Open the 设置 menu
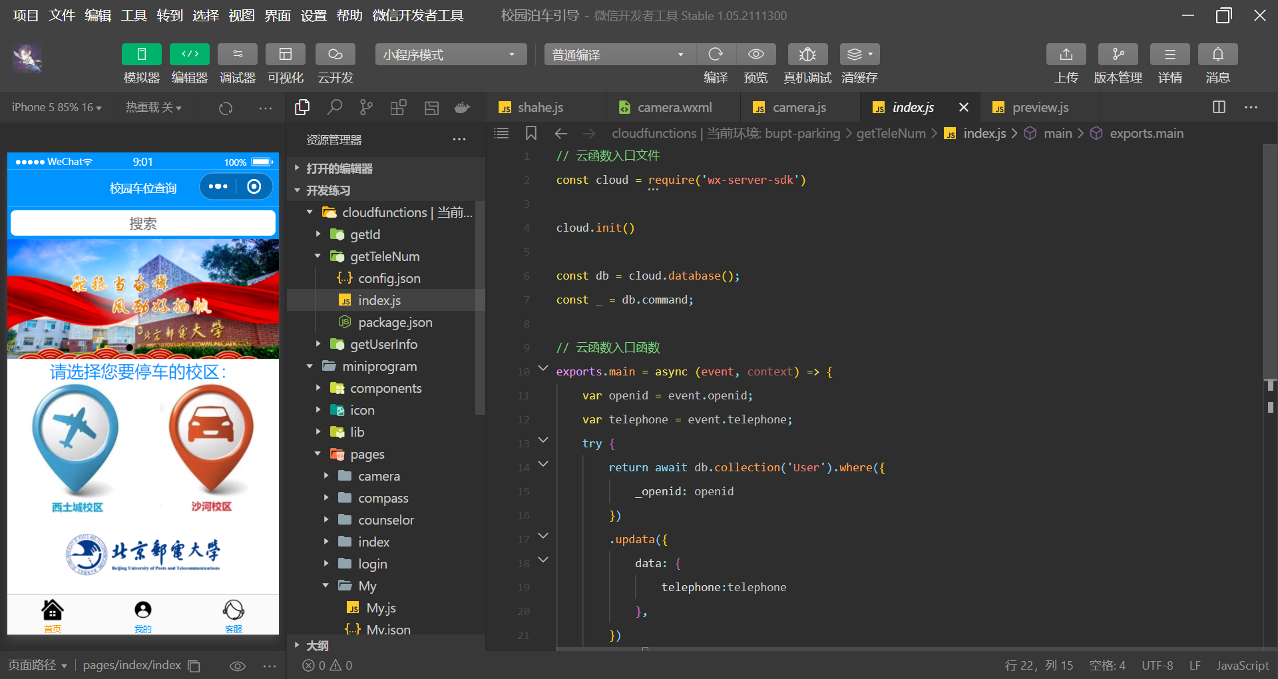The height and width of the screenshot is (679, 1278). [314, 15]
